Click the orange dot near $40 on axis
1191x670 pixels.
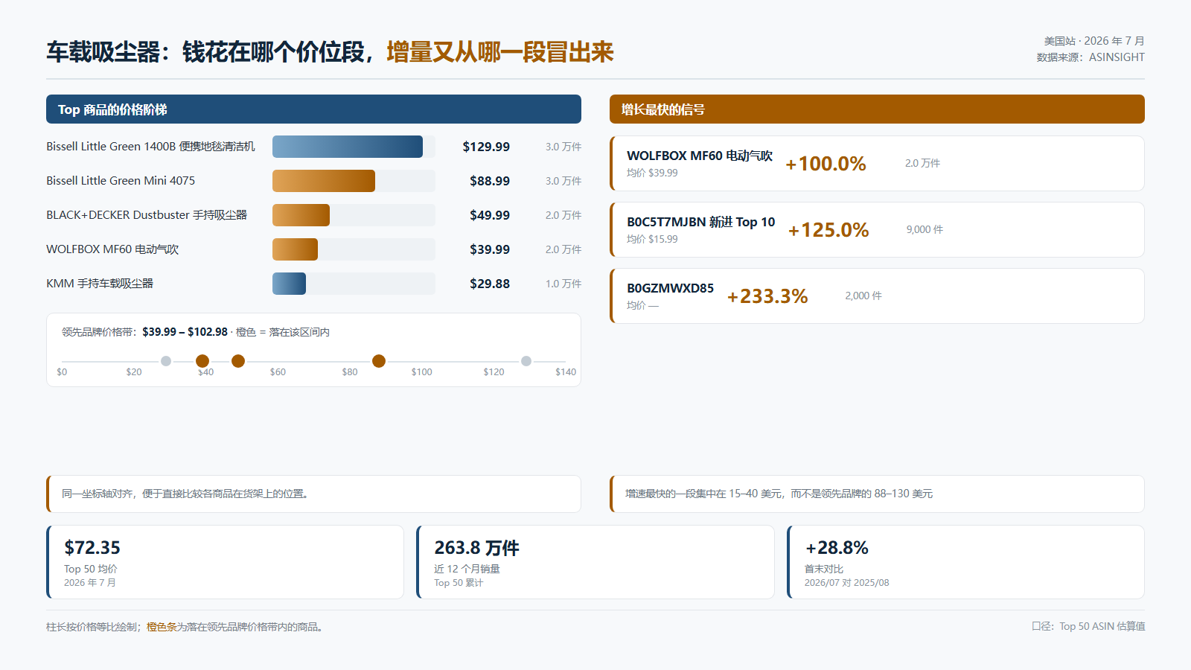202,361
